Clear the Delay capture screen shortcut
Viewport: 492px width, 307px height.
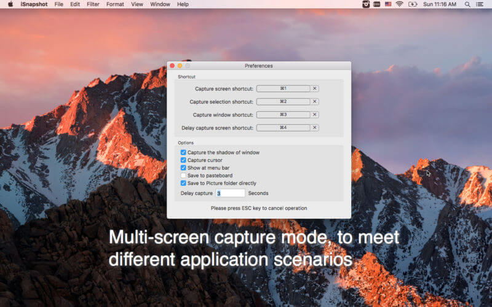[x=315, y=128]
